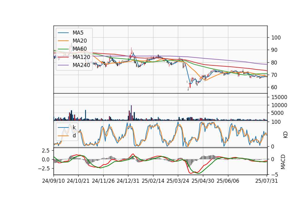Viewport: 297px width, 213px height.
Task: Click the tallest volume bar near 24/12/31
Action: tap(131, 113)
